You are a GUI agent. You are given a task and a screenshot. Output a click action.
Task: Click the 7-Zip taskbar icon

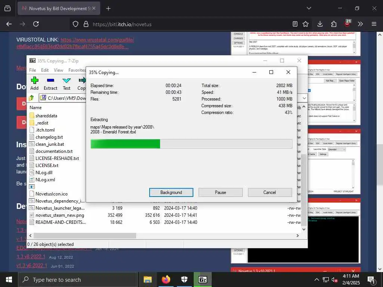pyautogui.click(x=203, y=280)
